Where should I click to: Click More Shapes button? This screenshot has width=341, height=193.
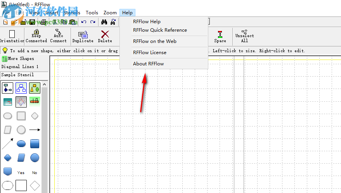pyautogui.click(x=18, y=58)
